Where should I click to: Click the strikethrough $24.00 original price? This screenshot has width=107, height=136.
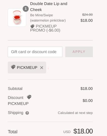(x=87, y=15)
